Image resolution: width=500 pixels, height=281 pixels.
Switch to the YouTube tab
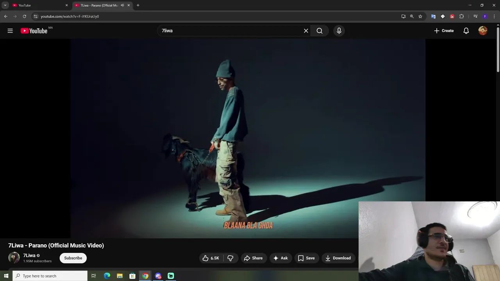[x=40, y=5]
